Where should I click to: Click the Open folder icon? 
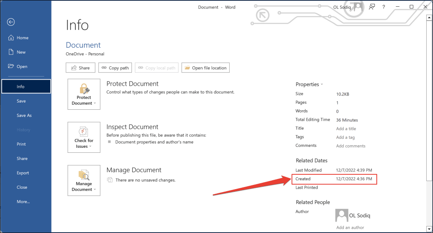point(11,66)
